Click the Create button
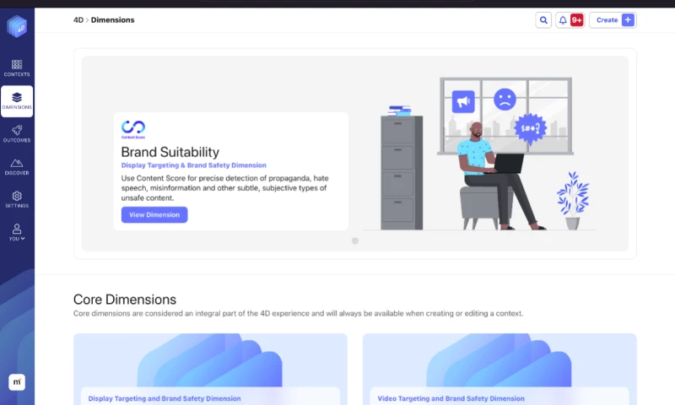The image size is (675, 405). click(613, 20)
